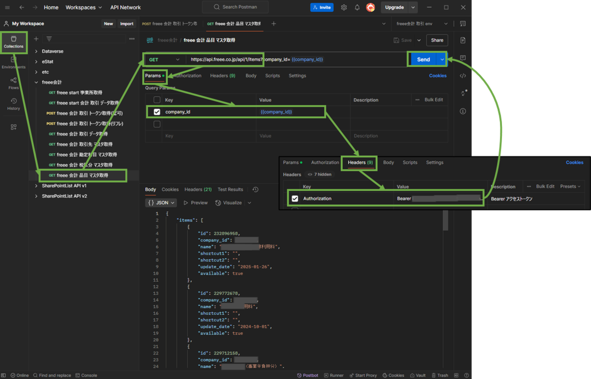The height and width of the screenshot is (379, 591).
Task: Go back with the left arrow
Action: click(22, 7)
